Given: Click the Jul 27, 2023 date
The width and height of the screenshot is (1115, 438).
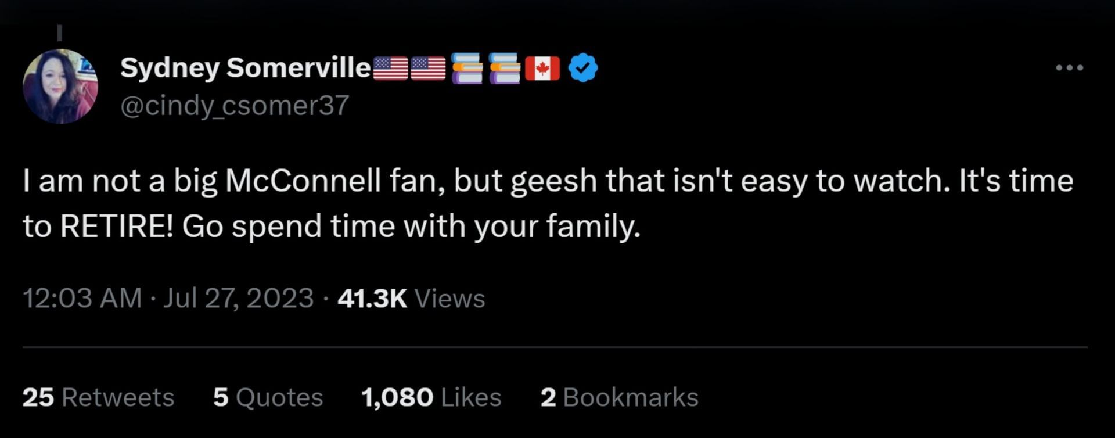Looking at the screenshot, I should 238,298.
